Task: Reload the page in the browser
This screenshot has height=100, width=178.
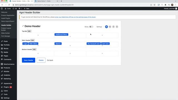Action: click(x=9, y=5)
